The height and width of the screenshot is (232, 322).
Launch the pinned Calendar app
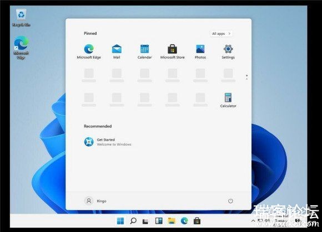coord(144,51)
